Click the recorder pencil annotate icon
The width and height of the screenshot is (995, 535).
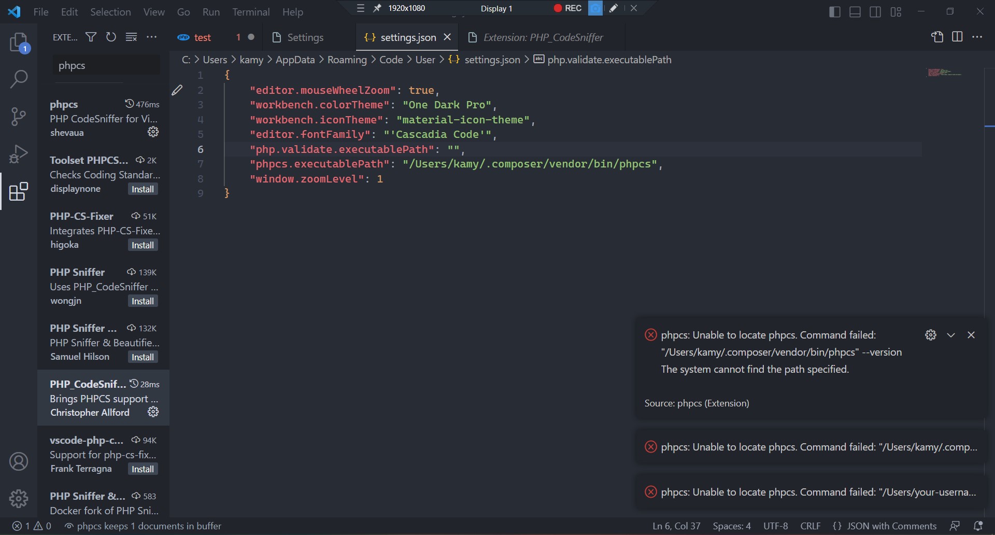click(614, 8)
